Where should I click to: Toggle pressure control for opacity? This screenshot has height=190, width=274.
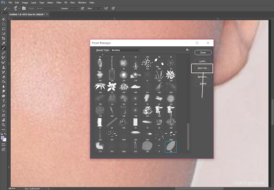(x=83, y=8)
